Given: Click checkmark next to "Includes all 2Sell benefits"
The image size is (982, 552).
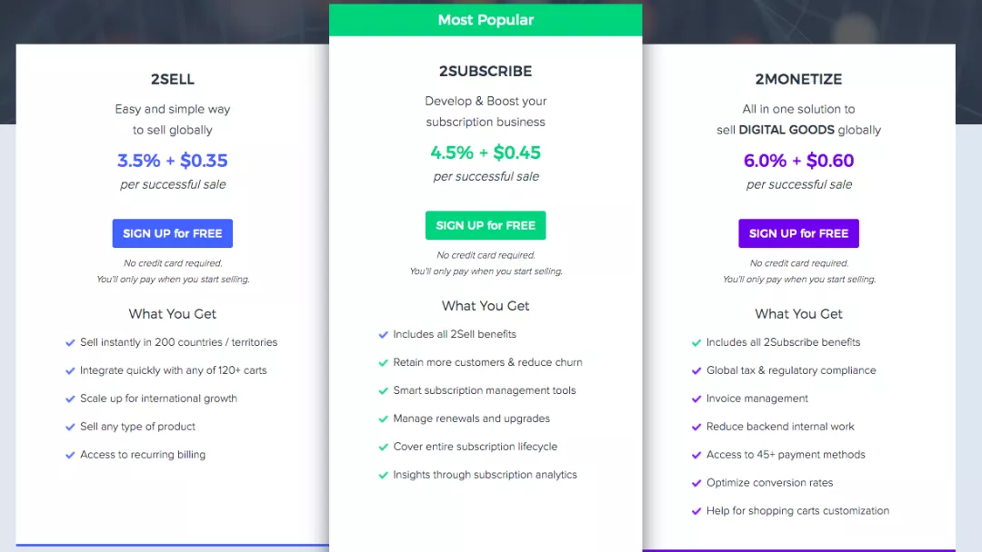Looking at the screenshot, I should [x=384, y=335].
